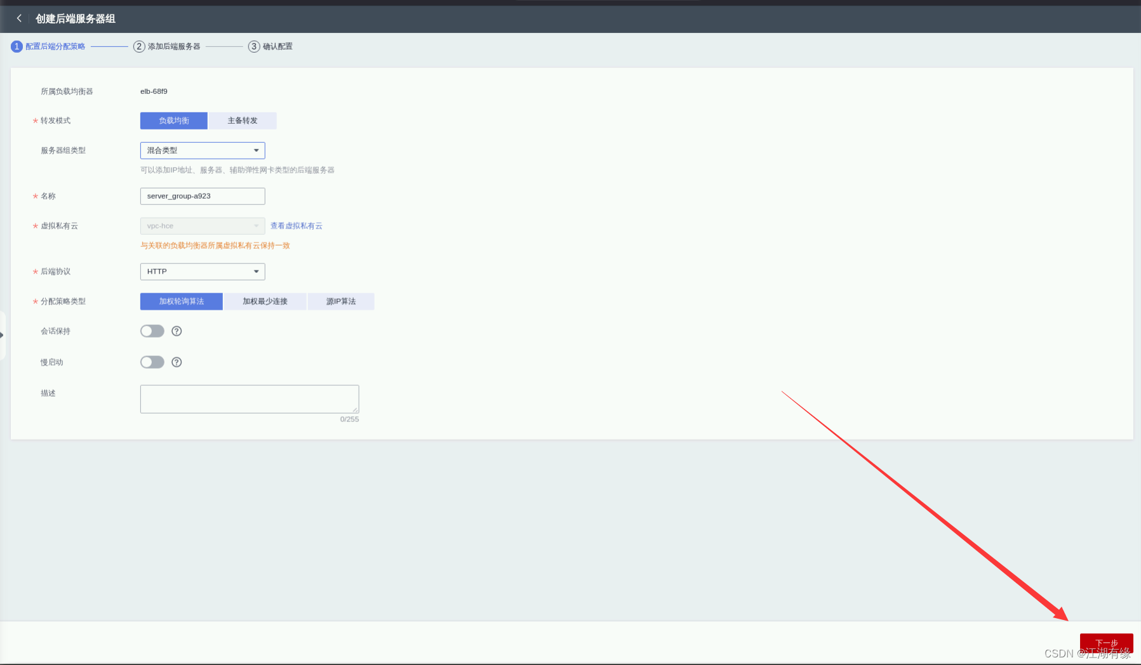Open session persistence help icon
This screenshot has height=665, width=1141.
click(x=177, y=331)
